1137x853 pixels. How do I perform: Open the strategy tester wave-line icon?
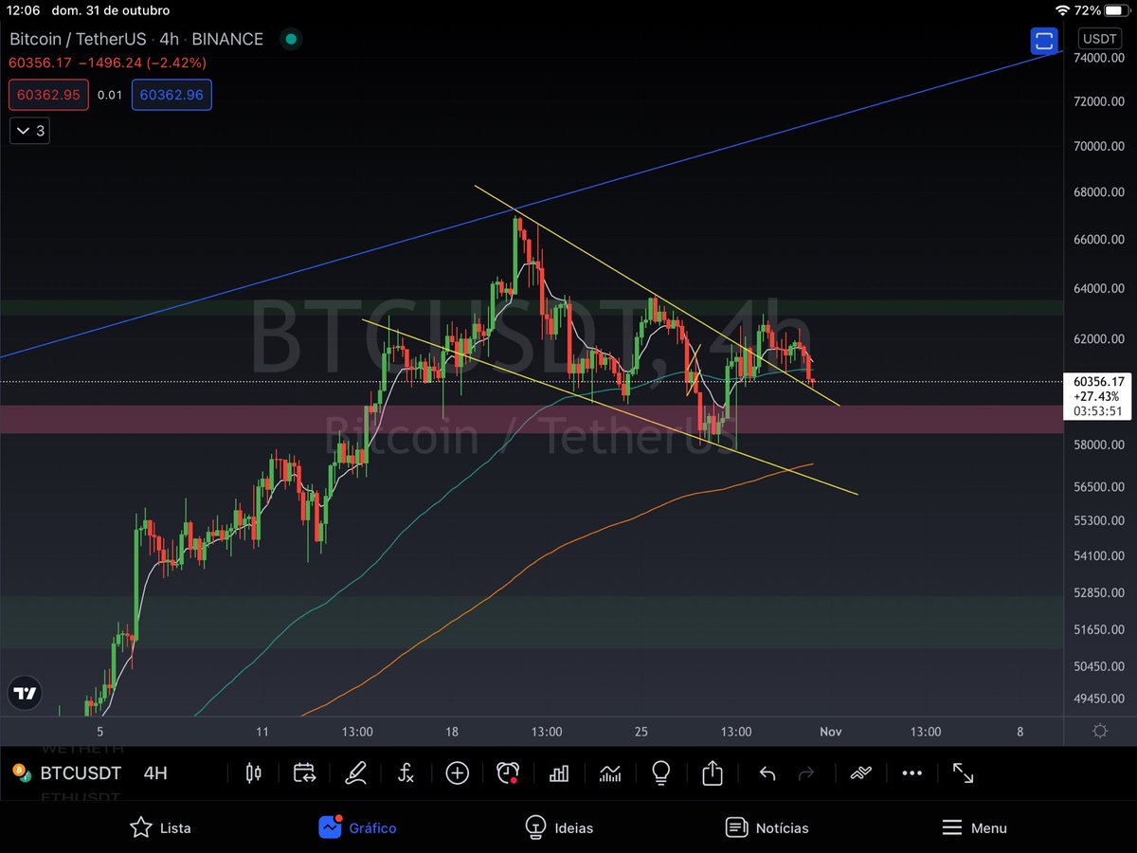(860, 773)
